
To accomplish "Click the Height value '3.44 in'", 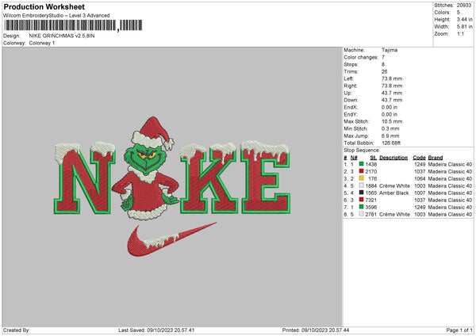I will pos(464,19).
